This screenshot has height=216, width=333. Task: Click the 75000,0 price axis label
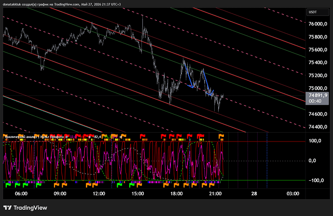318,88
